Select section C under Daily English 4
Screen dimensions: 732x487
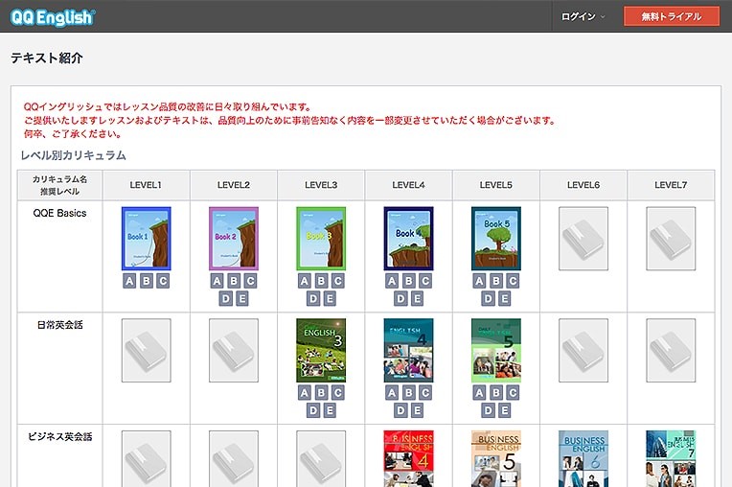point(424,393)
